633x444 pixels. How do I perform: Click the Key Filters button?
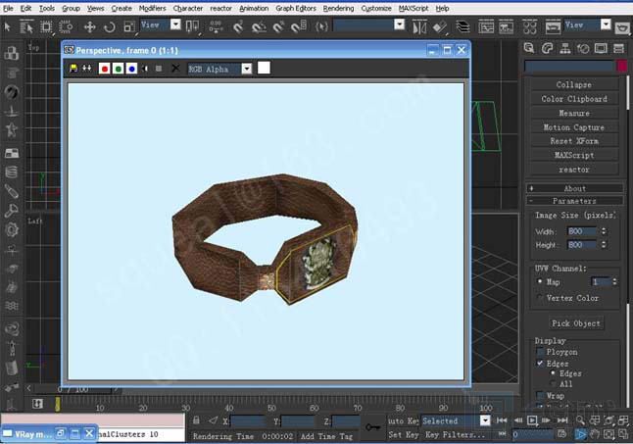tap(455, 435)
